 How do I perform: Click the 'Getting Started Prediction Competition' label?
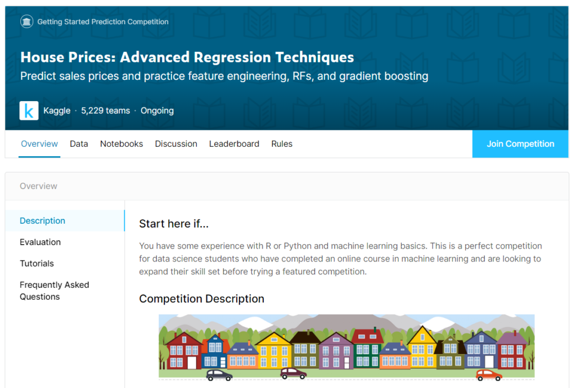(x=103, y=22)
